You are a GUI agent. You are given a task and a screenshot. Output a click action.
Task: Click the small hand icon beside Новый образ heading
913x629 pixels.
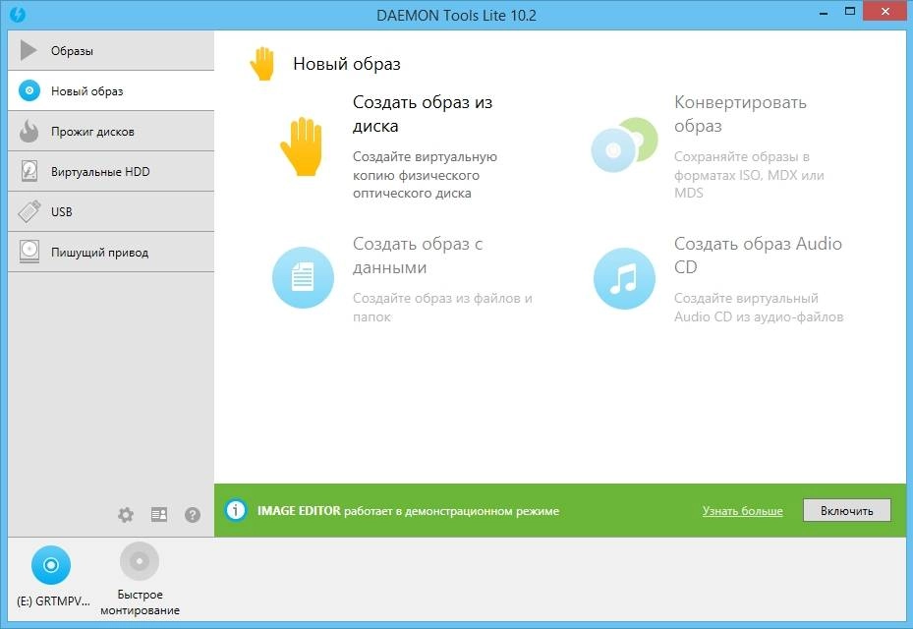(262, 64)
